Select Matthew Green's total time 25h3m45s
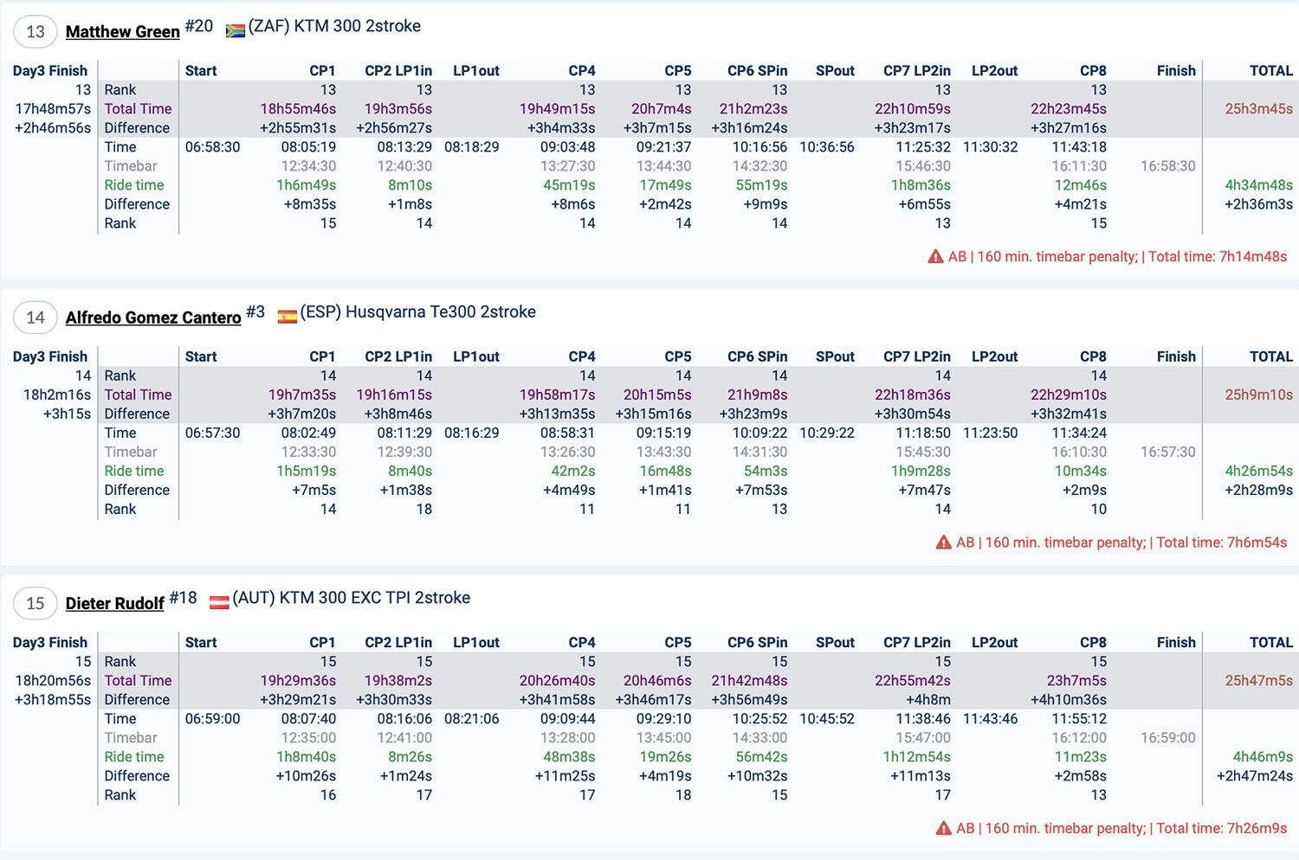1299x860 pixels. [x=1258, y=109]
